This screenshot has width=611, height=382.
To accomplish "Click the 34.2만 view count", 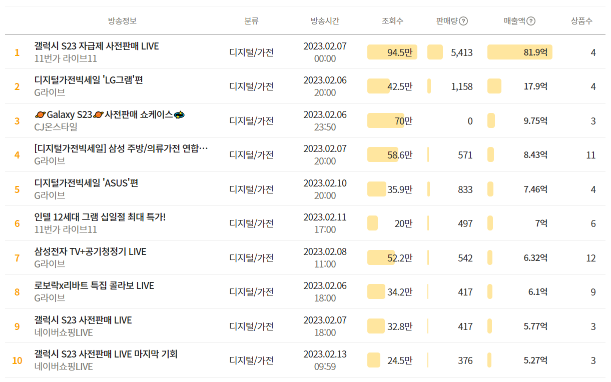I will (x=400, y=292).
